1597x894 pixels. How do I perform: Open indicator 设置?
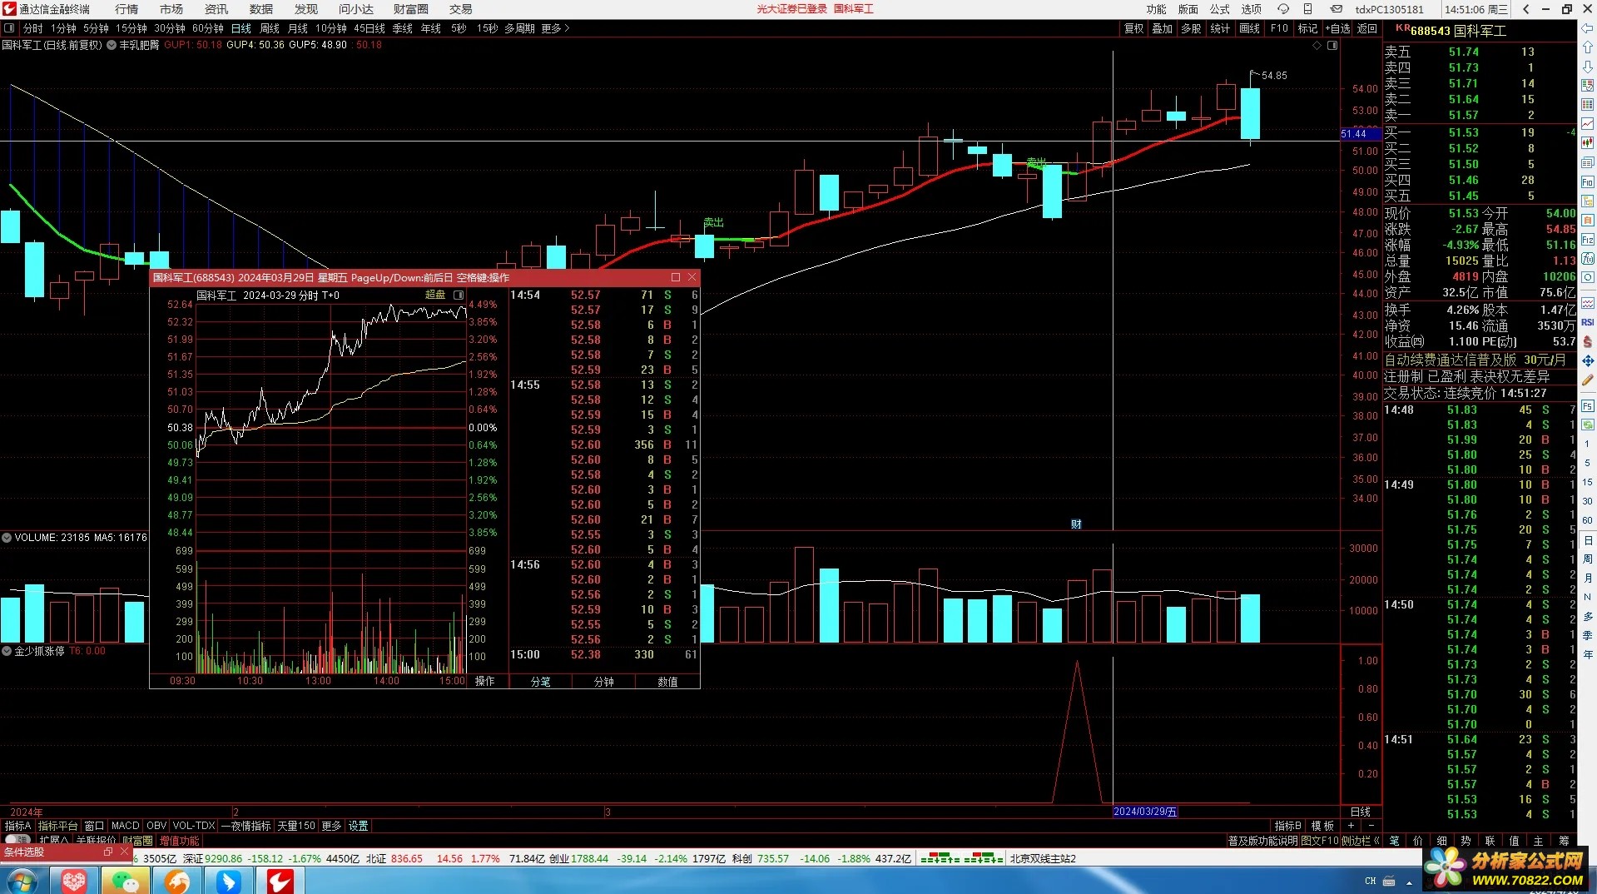359,826
